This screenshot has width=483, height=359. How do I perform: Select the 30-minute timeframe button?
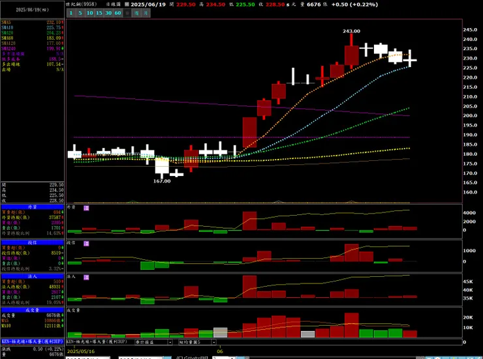[108, 13]
